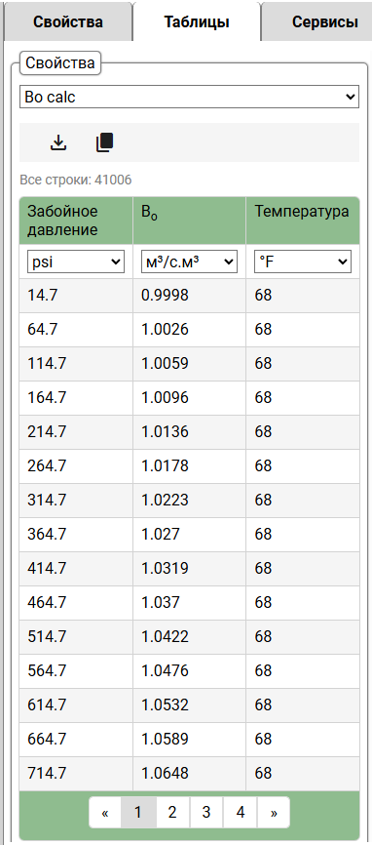
Task: Open the м³/с.м³ unit dropdown
Action: coord(189,262)
